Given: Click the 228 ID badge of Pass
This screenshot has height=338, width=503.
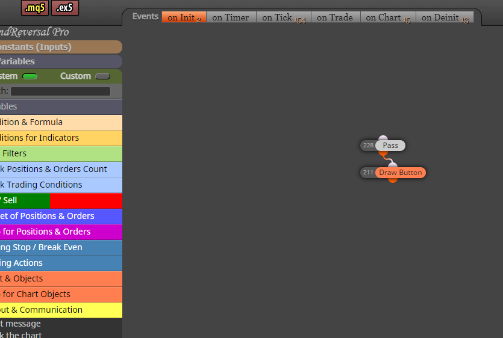Looking at the screenshot, I should click(368, 146).
